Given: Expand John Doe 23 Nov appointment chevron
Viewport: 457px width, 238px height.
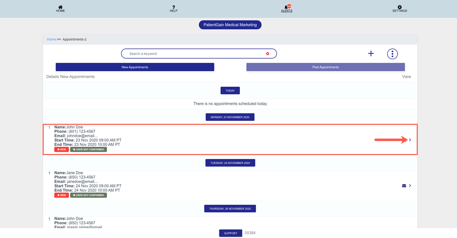Looking at the screenshot, I should point(410,140).
